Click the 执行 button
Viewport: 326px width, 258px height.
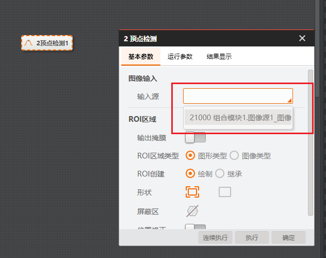point(252,238)
